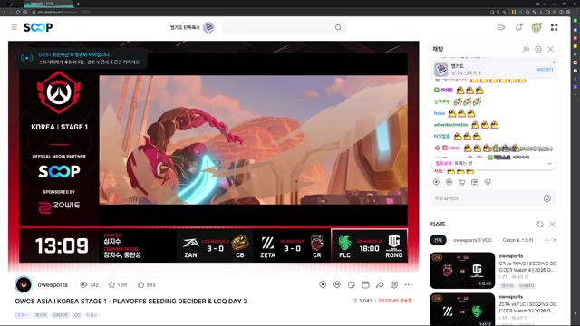The height and width of the screenshot is (326, 580).
Task: Click the pinned stream link beside the search box
Action: coord(191,27)
